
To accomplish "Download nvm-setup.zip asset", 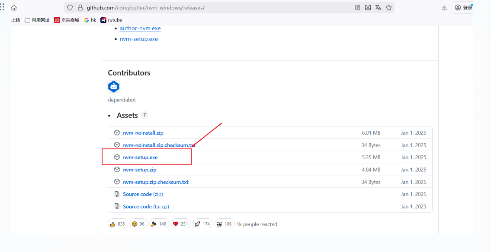I will [x=140, y=170].
